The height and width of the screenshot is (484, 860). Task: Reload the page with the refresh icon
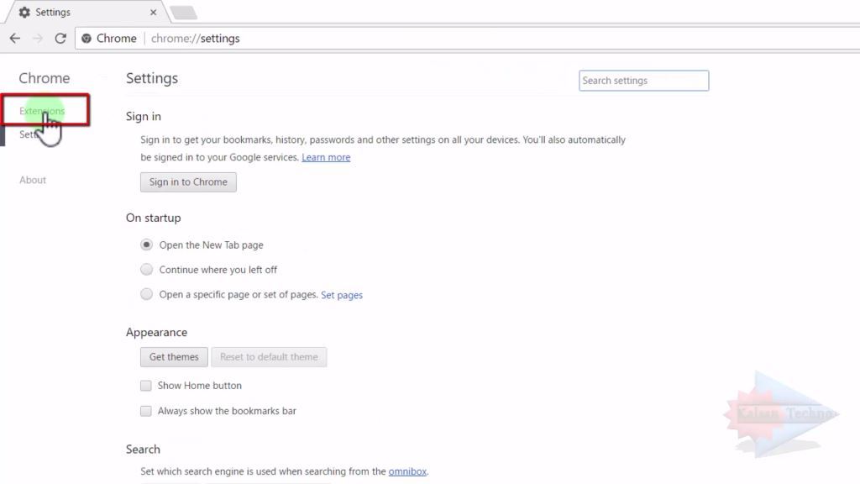point(60,39)
